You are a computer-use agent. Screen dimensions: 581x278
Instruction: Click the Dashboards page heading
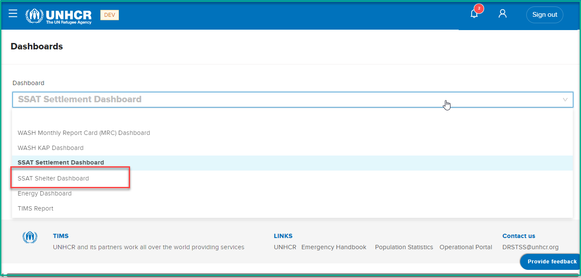[37, 46]
